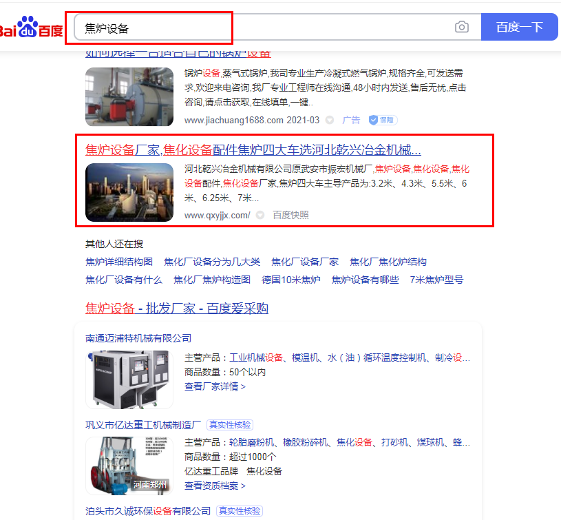Click 真实性核验 badge beside 巩义市亿达重工
Viewport: 561px width, 520px height.
(x=230, y=425)
